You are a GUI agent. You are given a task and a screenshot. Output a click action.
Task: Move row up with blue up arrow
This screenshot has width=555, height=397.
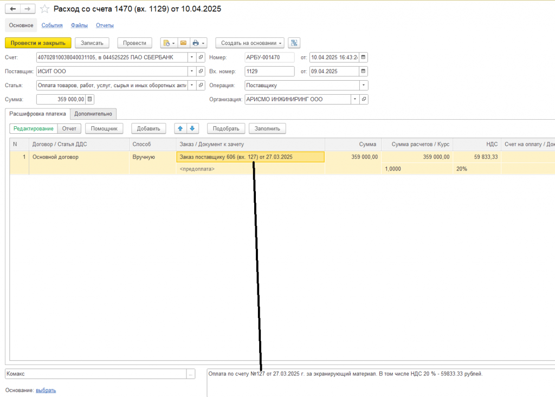coord(180,128)
